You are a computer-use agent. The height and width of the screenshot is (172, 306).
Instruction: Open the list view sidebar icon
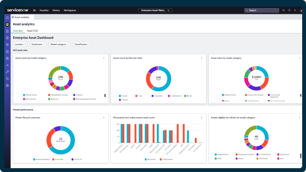coord(7,65)
